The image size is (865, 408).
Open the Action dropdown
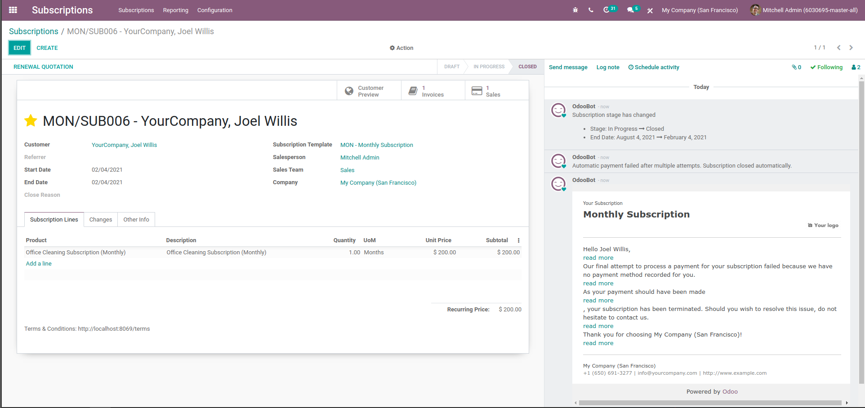(401, 48)
